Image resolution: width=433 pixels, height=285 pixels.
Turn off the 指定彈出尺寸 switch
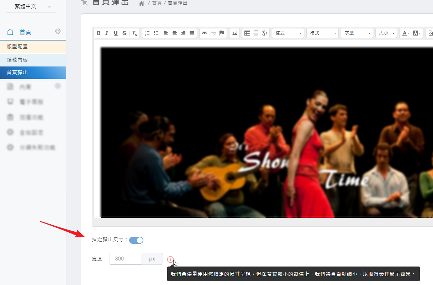pyautogui.click(x=136, y=240)
